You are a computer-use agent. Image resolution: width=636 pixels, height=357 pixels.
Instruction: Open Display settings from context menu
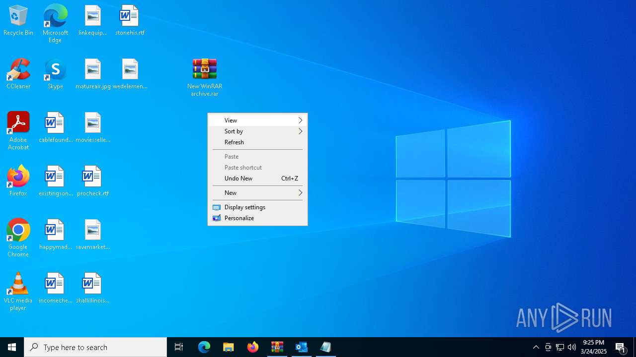pos(257,207)
